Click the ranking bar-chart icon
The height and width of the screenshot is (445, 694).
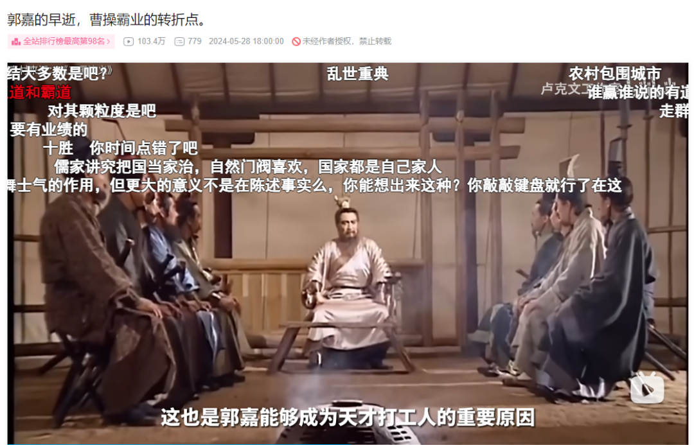tap(16, 42)
